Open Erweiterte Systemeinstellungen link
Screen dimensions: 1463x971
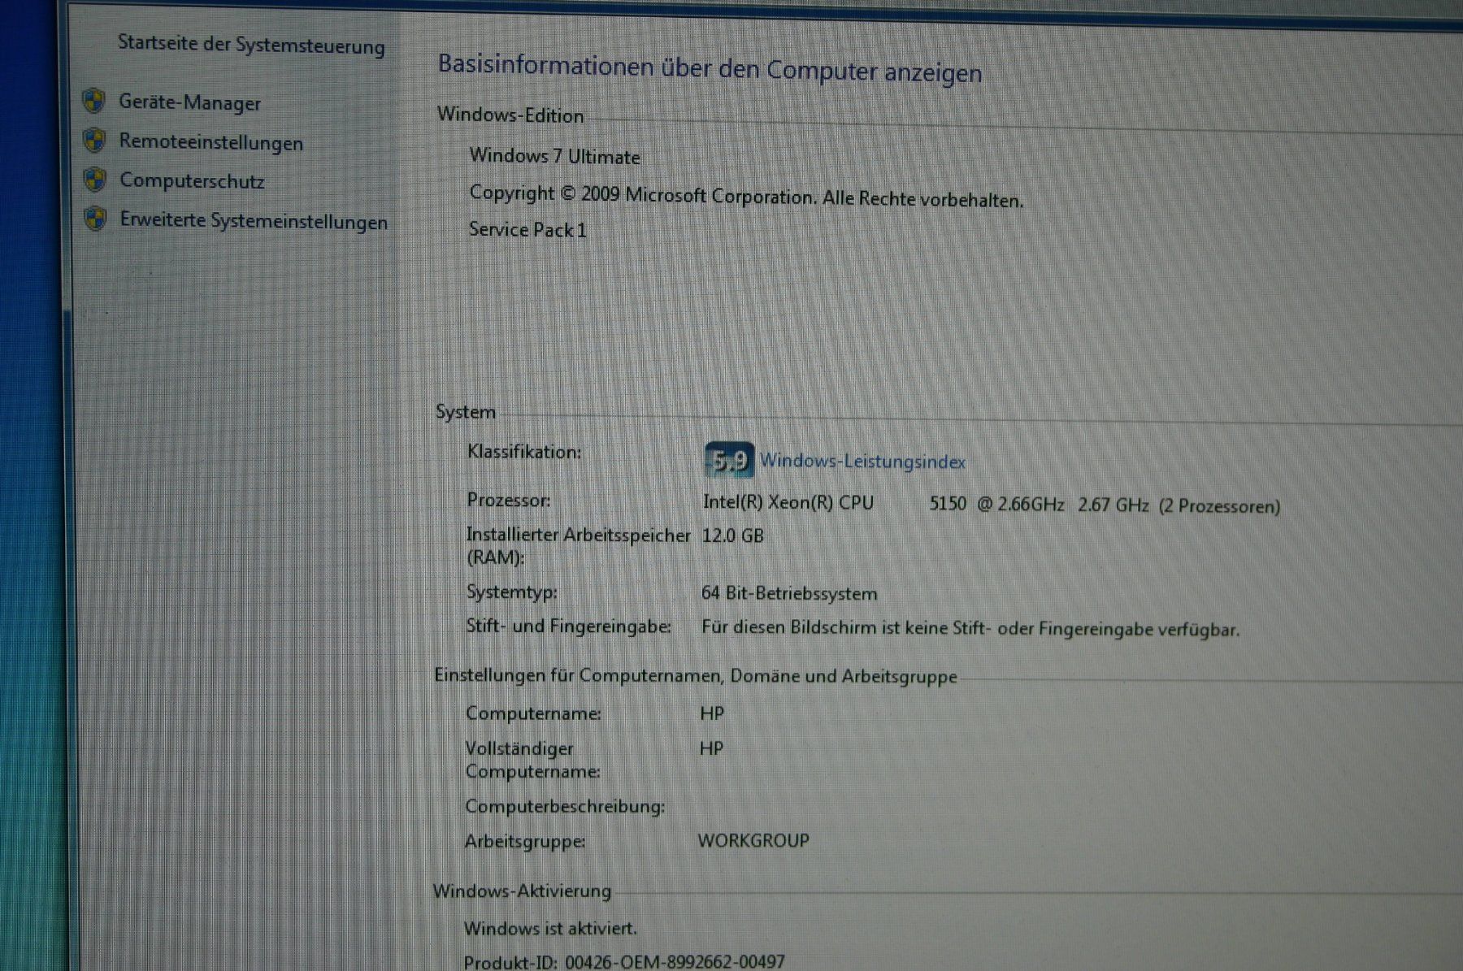point(254,220)
